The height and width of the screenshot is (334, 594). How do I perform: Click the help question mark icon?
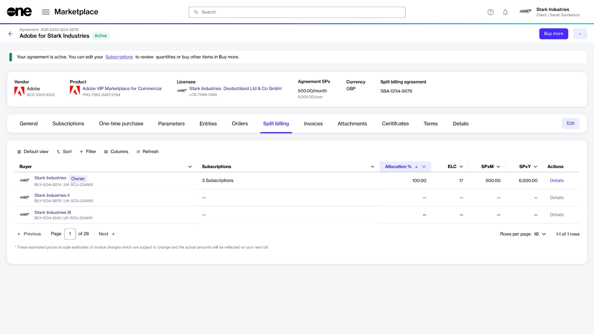click(490, 12)
